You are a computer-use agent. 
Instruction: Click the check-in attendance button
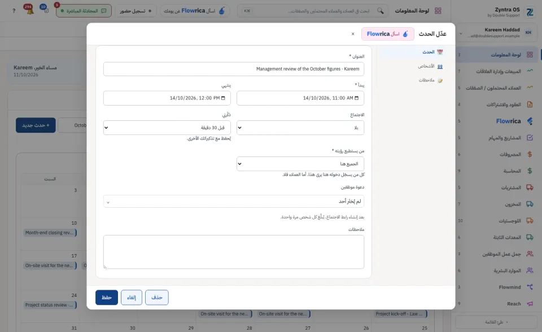tap(135, 11)
